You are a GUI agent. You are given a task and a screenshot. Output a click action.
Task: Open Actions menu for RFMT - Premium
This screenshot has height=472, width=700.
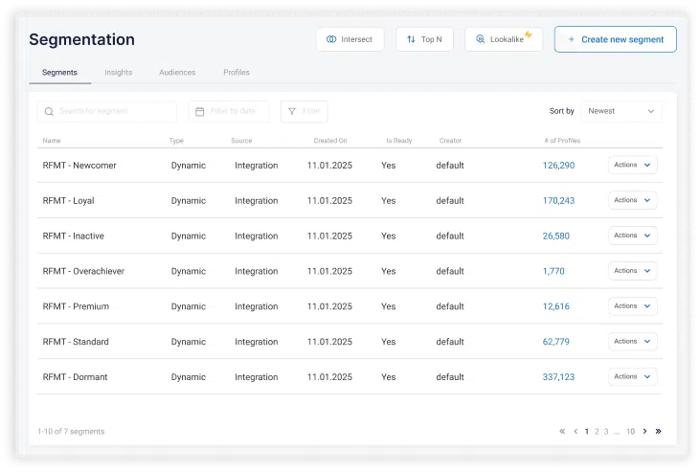[x=632, y=306]
